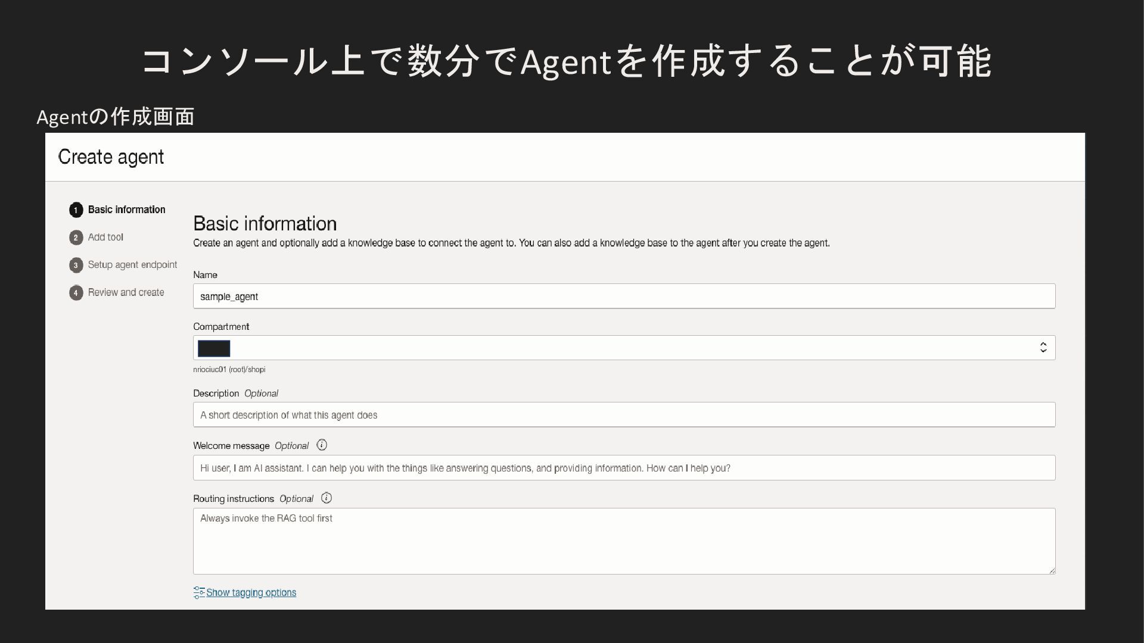Click step 4 circle icon
Screen dimensions: 1144x643
pyautogui.click(x=76, y=293)
